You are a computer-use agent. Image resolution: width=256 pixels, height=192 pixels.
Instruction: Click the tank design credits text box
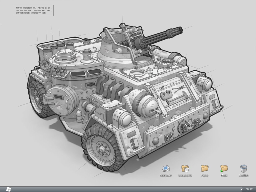click(33, 10)
